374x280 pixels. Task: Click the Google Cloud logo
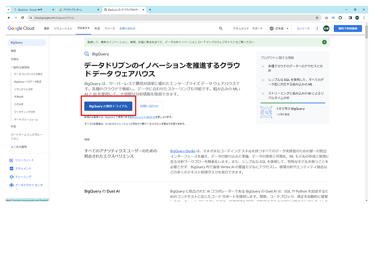(21, 28)
